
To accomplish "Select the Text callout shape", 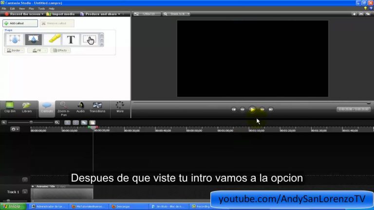I will (x=71, y=39).
